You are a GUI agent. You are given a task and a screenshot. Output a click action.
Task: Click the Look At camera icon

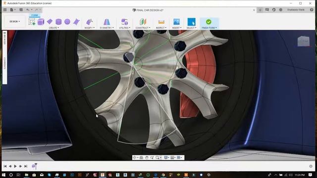pos(141,157)
